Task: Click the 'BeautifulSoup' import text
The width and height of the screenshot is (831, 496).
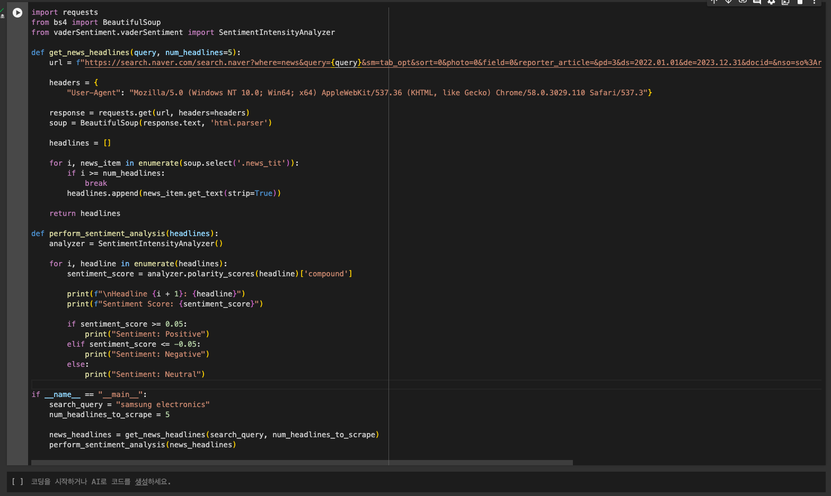Action: [131, 22]
